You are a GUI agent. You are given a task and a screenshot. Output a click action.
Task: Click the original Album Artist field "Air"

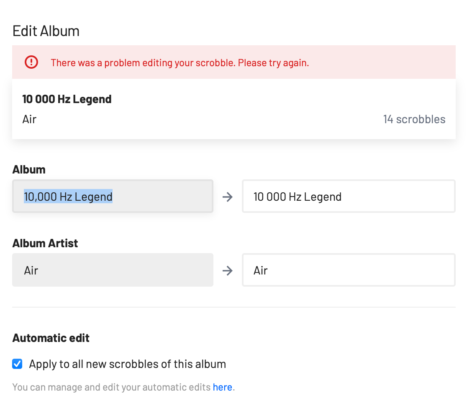coord(113,270)
